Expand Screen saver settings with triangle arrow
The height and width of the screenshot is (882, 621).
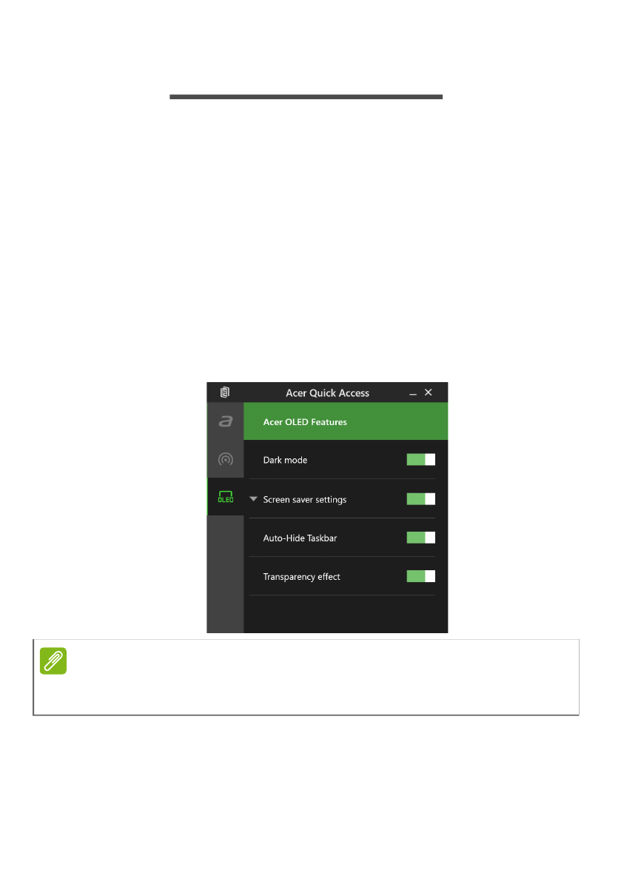pos(253,499)
